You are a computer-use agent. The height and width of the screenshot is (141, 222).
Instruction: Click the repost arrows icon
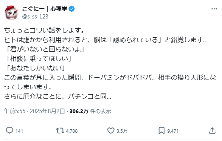pos(60,130)
